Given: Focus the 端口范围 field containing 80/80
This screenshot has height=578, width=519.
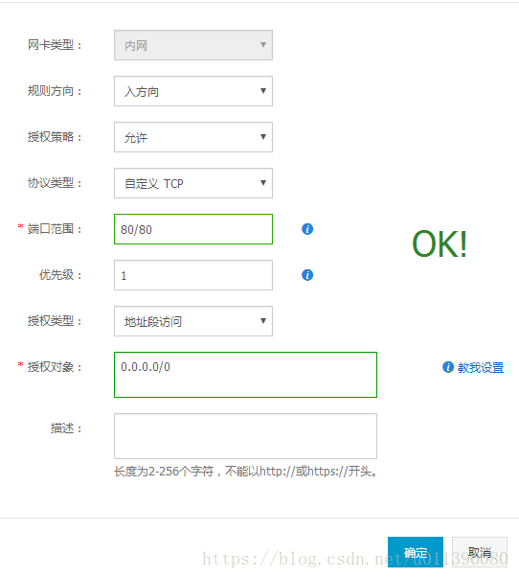Looking at the screenshot, I should tap(193, 229).
